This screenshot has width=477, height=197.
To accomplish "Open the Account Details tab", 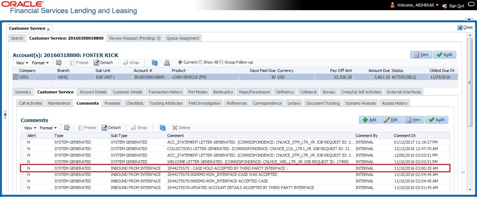I will pyautogui.click(x=93, y=92).
